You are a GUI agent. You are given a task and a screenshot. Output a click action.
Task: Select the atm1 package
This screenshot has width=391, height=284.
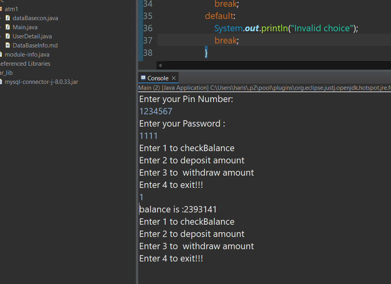(x=11, y=9)
